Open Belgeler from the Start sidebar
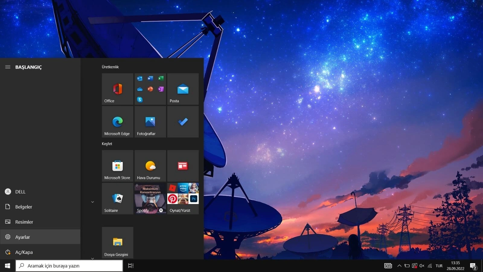483x272 pixels. coord(40,207)
